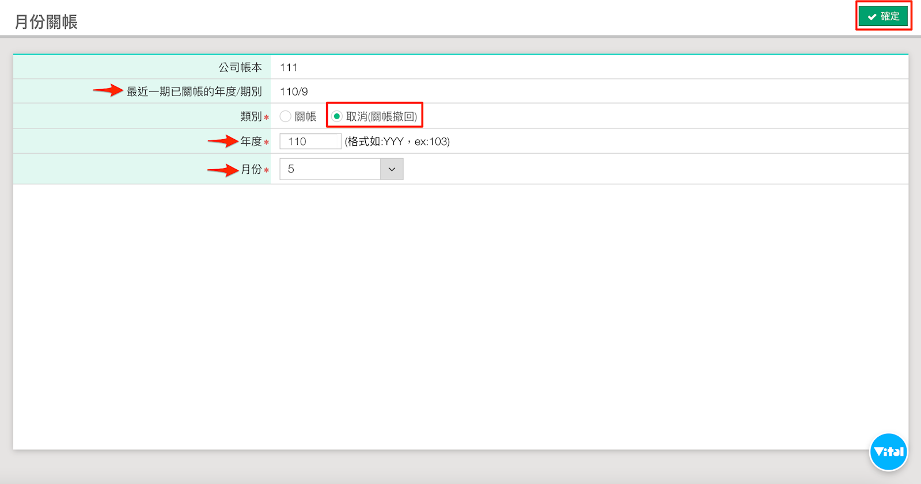The image size is (921, 484).
Task: Click the red asterisk next to 類別
Action: [266, 117]
